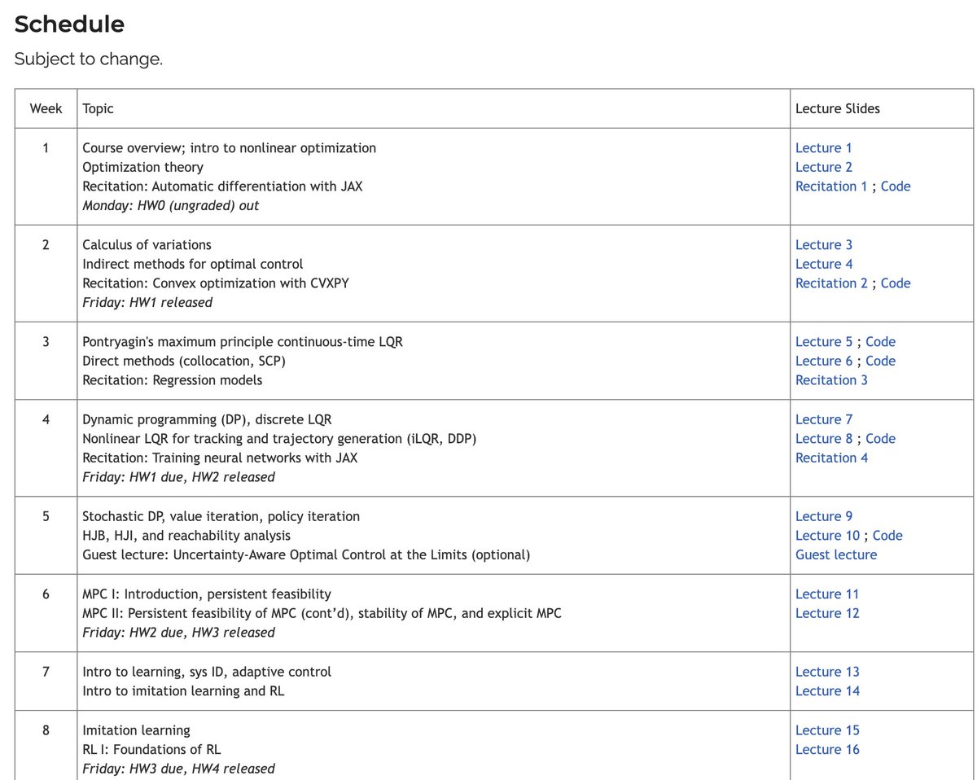Open the Guest lecture link
This screenshot has height=780, width=977.
coord(836,554)
